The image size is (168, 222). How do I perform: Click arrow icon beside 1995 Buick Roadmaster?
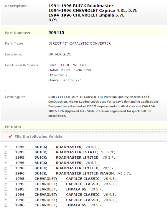6,147
